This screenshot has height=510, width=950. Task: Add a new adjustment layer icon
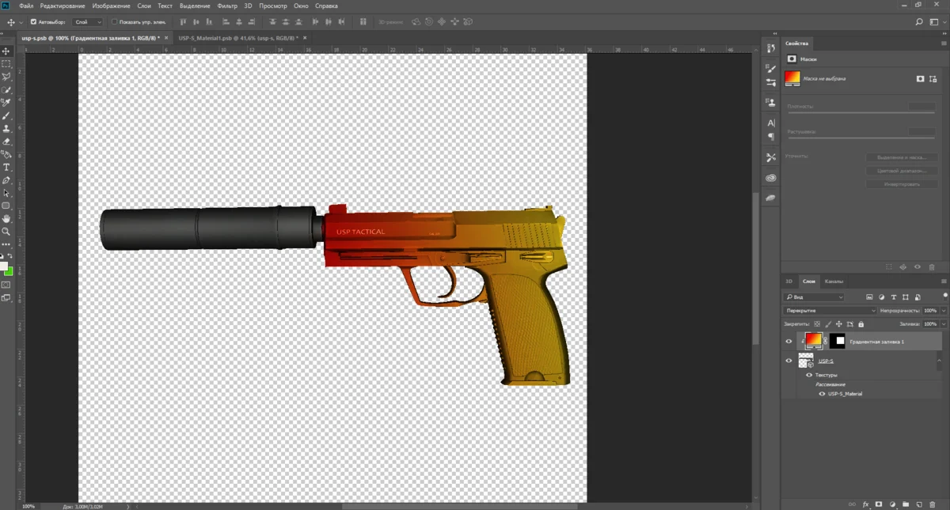tap(892, 504)
